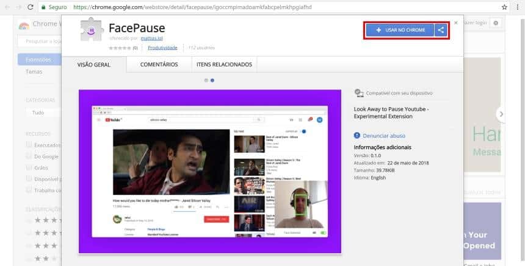Advance the background carousel right arrow
The width and height of the screenshot is (525, 266).
[501, 114]
